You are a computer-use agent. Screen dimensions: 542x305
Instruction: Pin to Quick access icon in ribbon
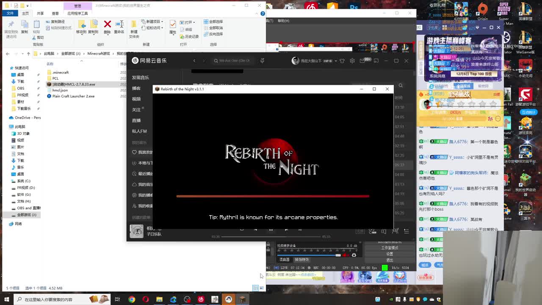[11, 25]
